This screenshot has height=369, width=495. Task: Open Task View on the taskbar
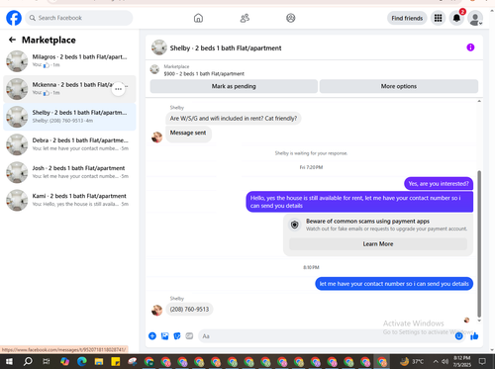click(x=47, y=361)
